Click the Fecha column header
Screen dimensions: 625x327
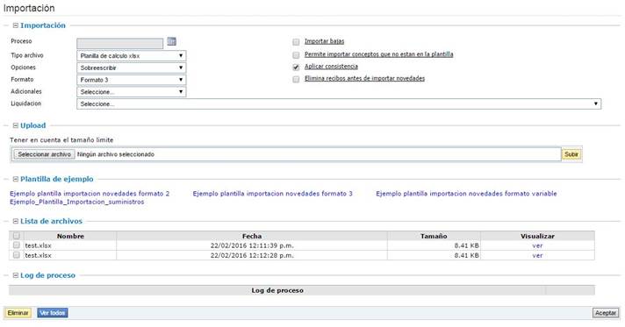[252, 236]
